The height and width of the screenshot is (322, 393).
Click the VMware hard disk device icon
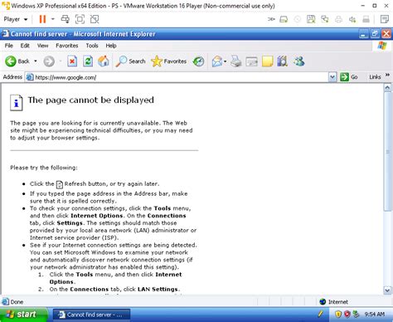pyautogui.click(x=284, y=19)
